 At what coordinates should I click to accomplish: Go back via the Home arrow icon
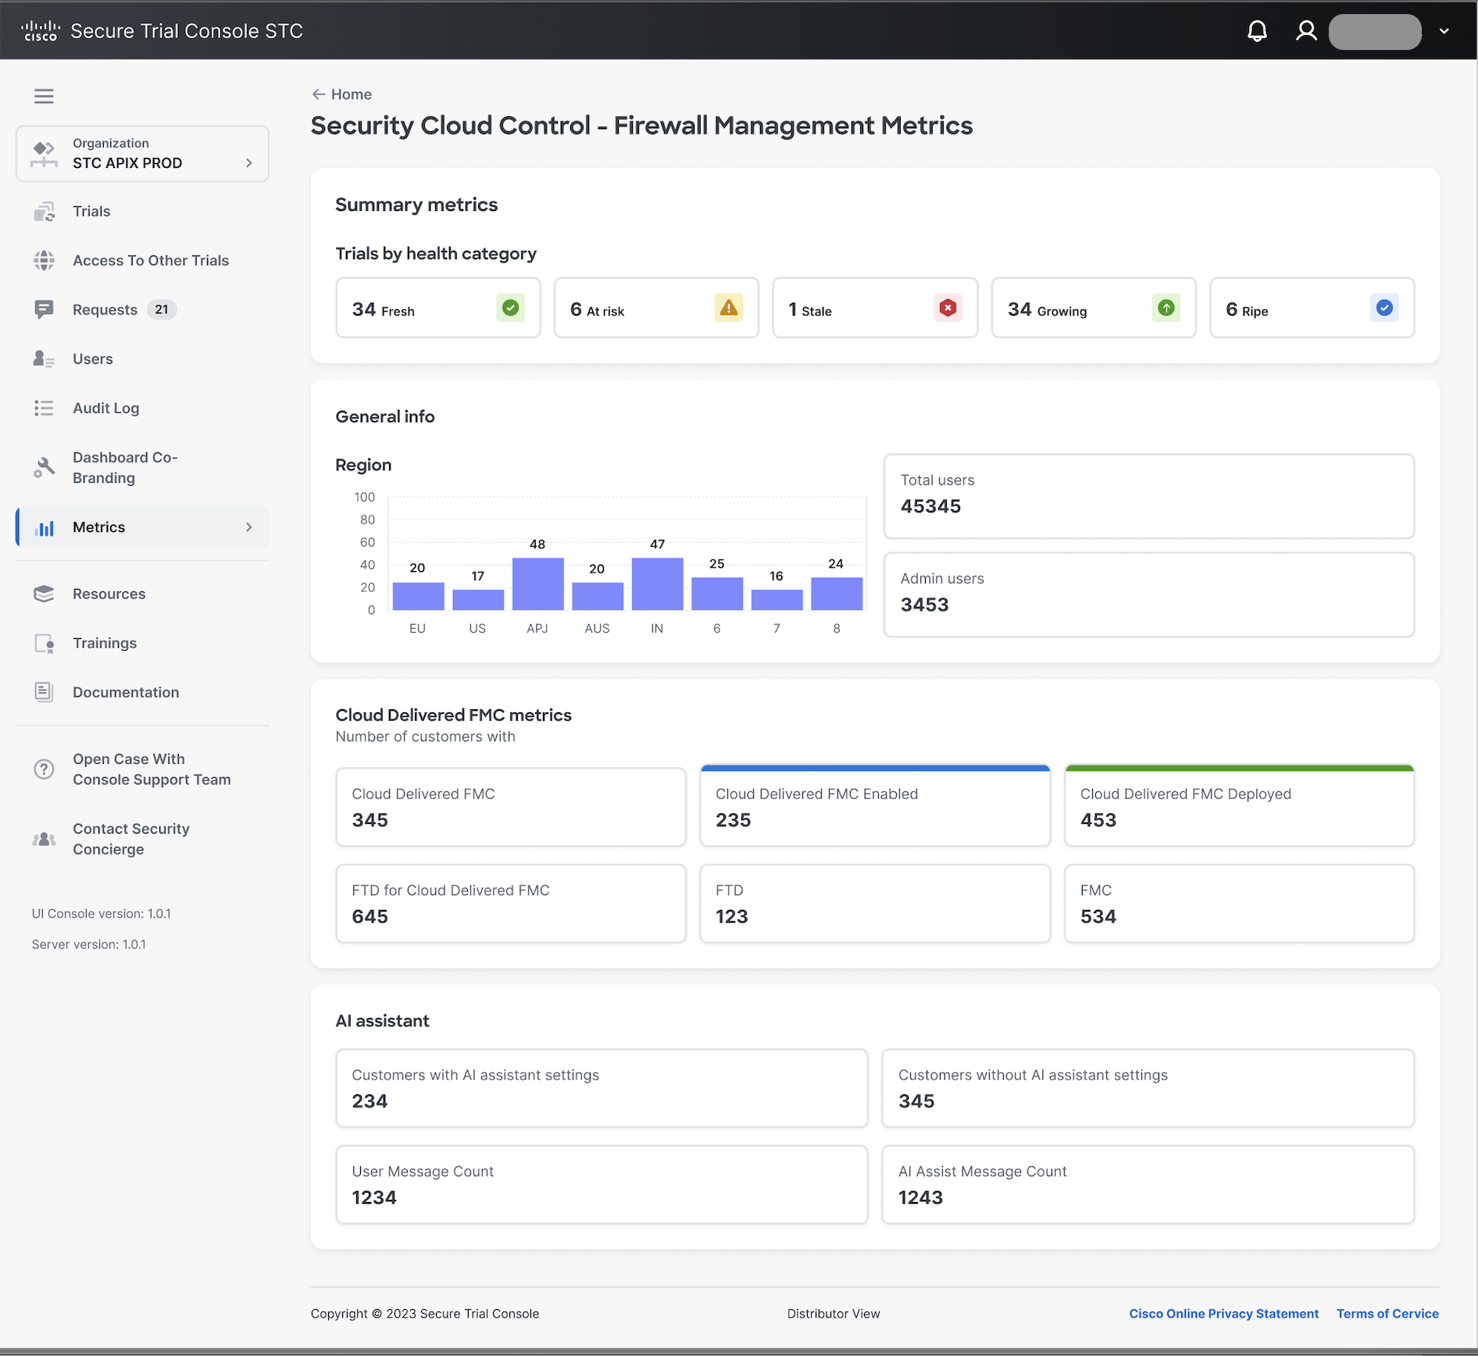pos(319,95)
